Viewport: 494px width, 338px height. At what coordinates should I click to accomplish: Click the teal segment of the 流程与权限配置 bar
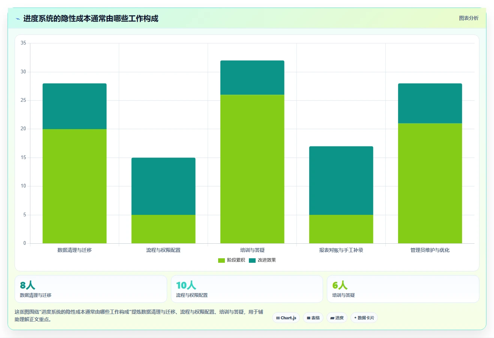click(163, 186)
